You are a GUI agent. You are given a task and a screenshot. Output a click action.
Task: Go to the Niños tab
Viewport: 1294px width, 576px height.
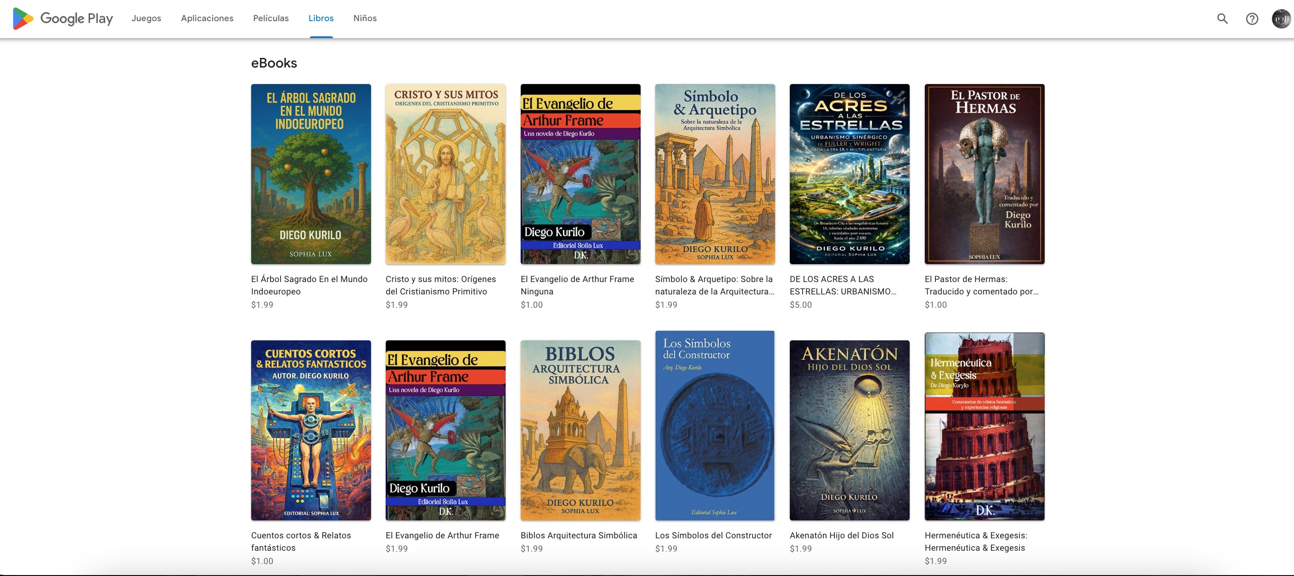pos(365,18)
